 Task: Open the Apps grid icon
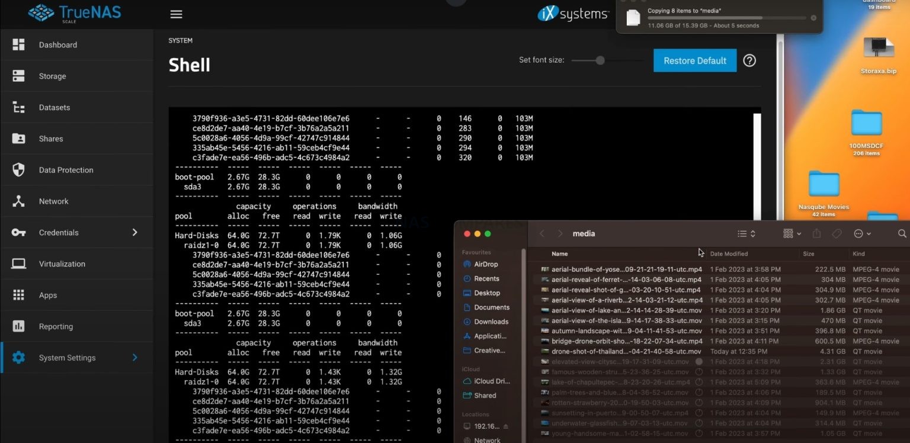(18, 295)
